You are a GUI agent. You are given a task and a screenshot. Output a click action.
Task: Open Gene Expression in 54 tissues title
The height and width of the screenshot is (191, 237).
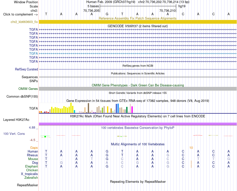pos(138,101)
